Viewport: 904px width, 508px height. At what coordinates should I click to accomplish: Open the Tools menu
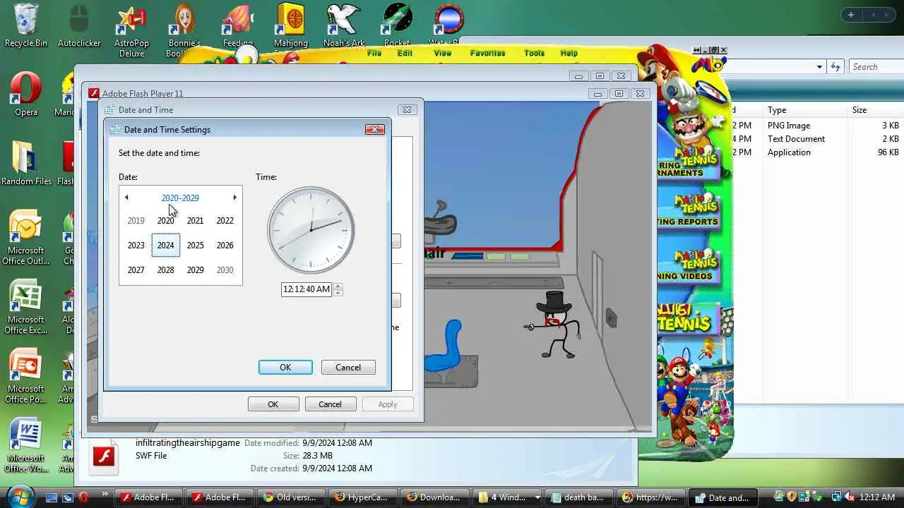point(534,53)
